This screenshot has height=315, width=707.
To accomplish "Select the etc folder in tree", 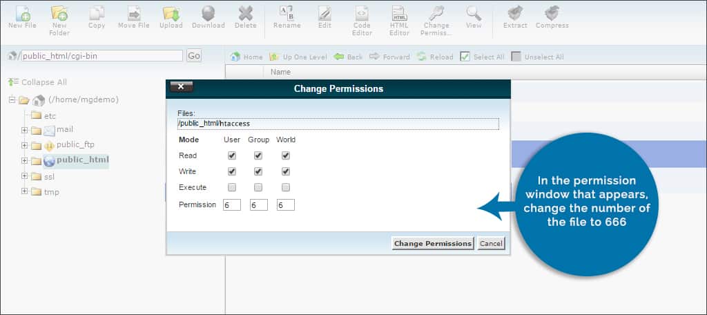I will click(x=50, y=116).
